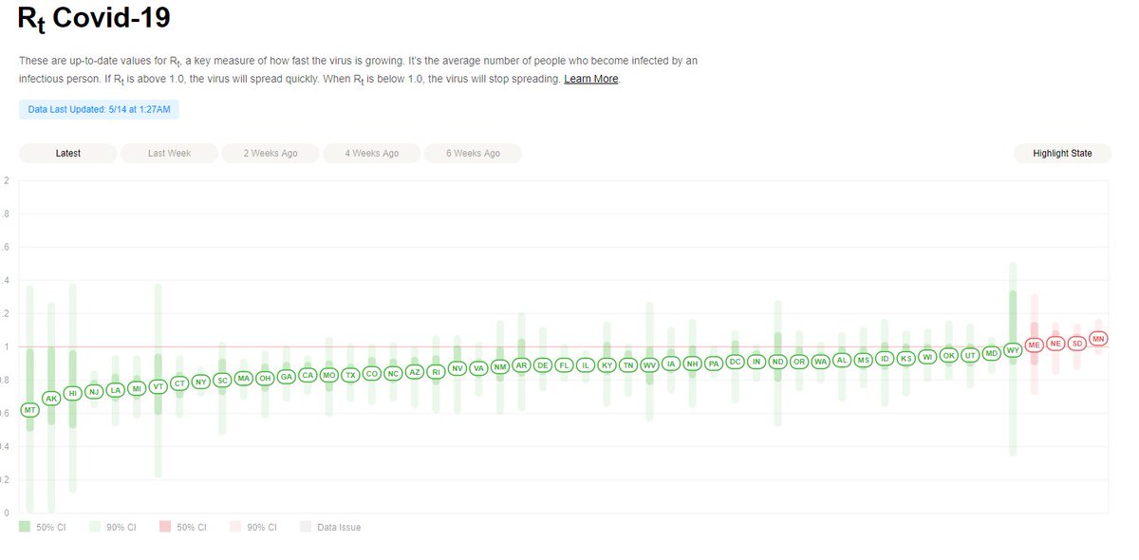Click the NY state bubble
Screen dimensions: 1139x560
200,383
